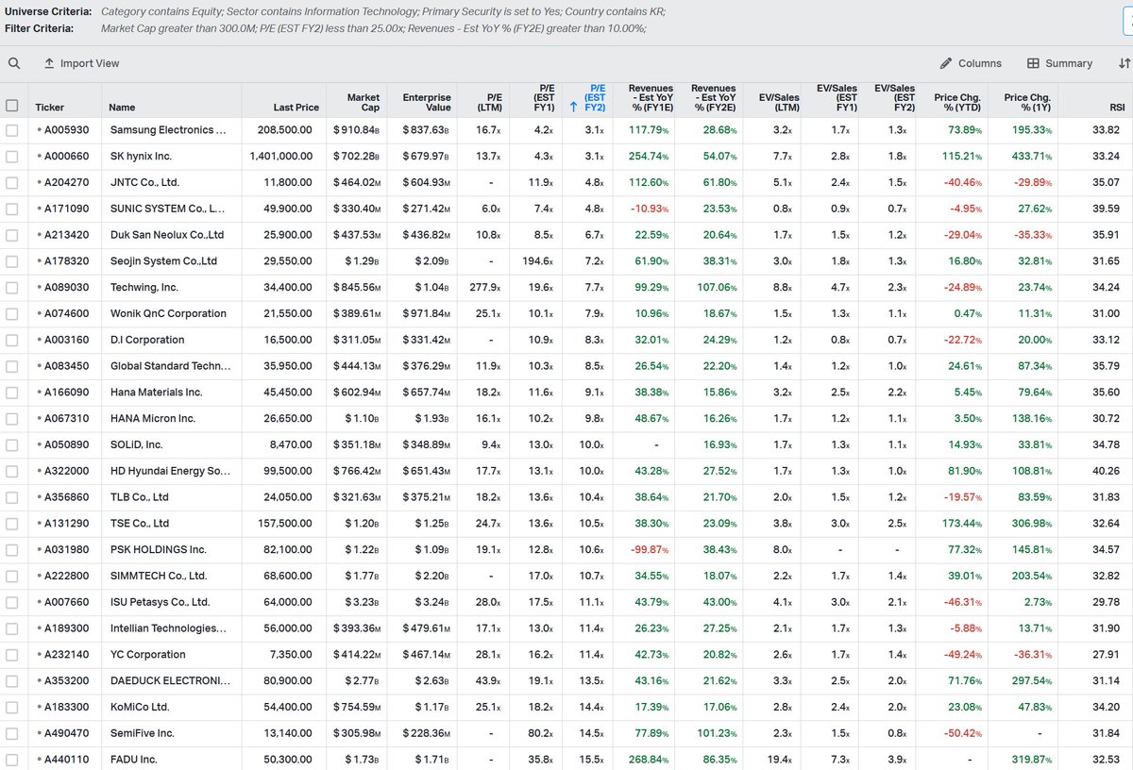Sort by EV/Sales (EST FY1) column header
Image resolution: width=1133 pixels, height=770 pixels.
[837, 97]
